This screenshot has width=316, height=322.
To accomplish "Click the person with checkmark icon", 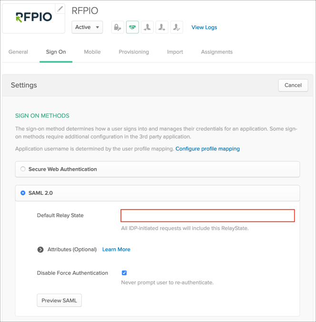I will (x=177, y=27).
